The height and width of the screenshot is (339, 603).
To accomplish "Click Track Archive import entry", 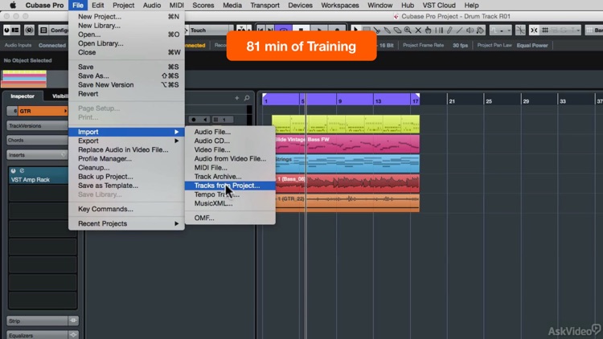I will (x=230, y=177).
